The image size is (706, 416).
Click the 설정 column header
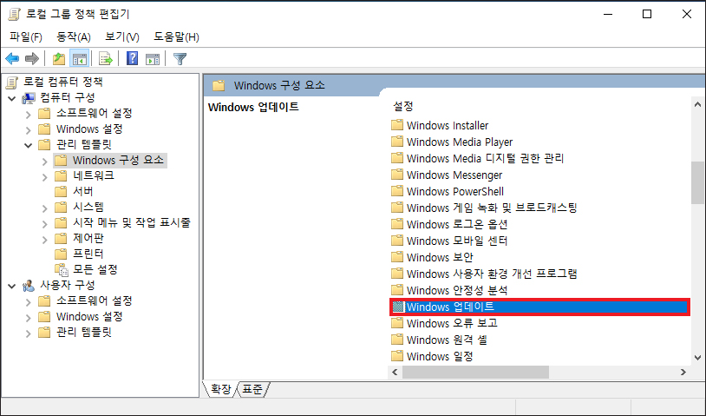point(403,106)
